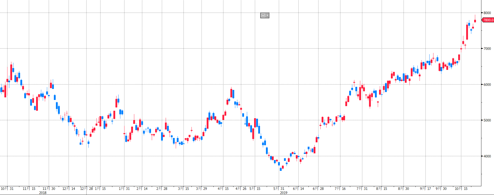
Task: Select the 2019 year label
Action: pyautogui.click(x=283, y=193)
